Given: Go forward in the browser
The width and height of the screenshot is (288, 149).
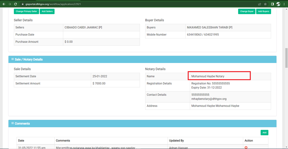Looking at the screenshot, I should tap(9, 4).
